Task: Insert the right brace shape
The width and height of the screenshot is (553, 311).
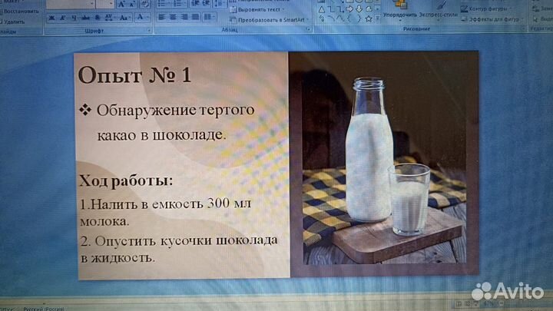Action: [x=359, y=18]
